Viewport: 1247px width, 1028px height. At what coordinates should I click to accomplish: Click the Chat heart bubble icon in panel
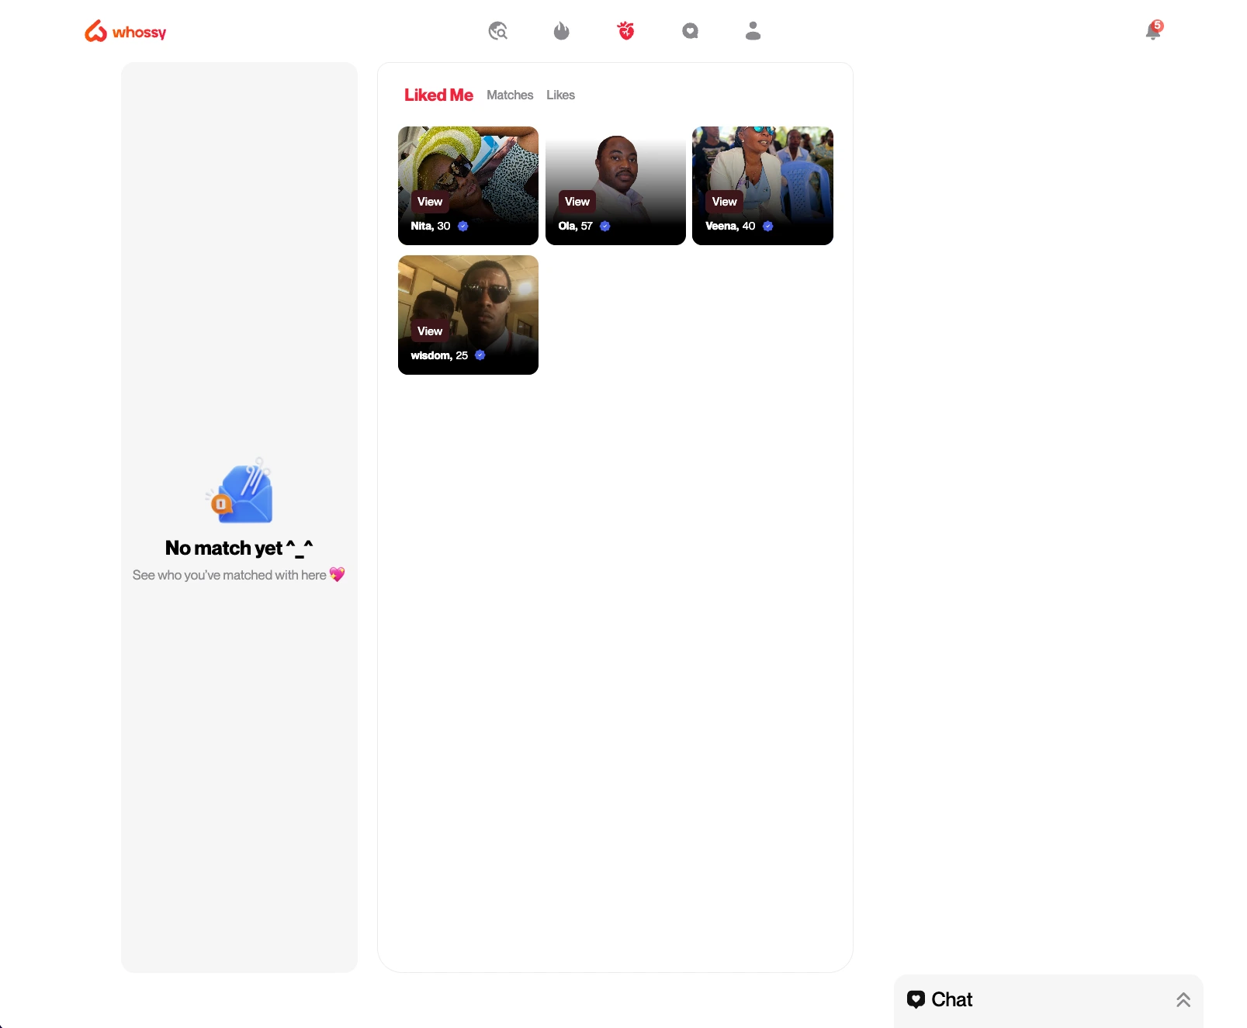[x=916, y=999]
